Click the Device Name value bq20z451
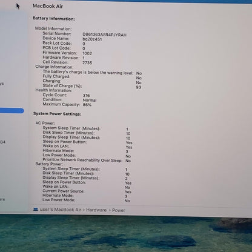Image resolution: width=252 pixels, height=252 pixels. [92, 39]
